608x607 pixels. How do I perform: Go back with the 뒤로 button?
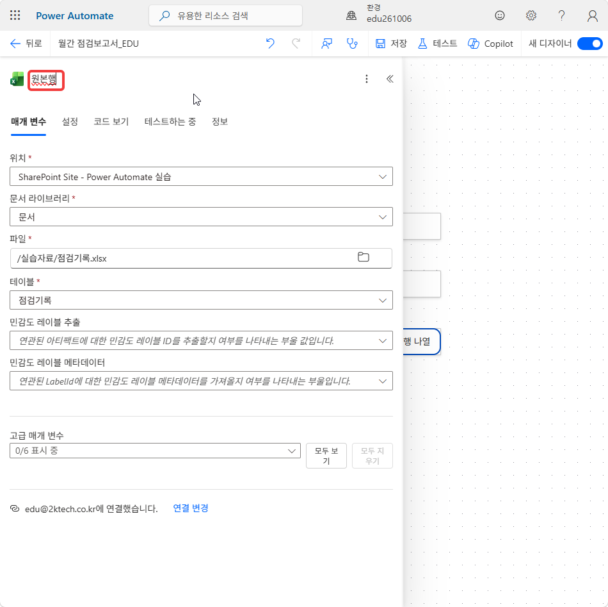coord(26,44)
